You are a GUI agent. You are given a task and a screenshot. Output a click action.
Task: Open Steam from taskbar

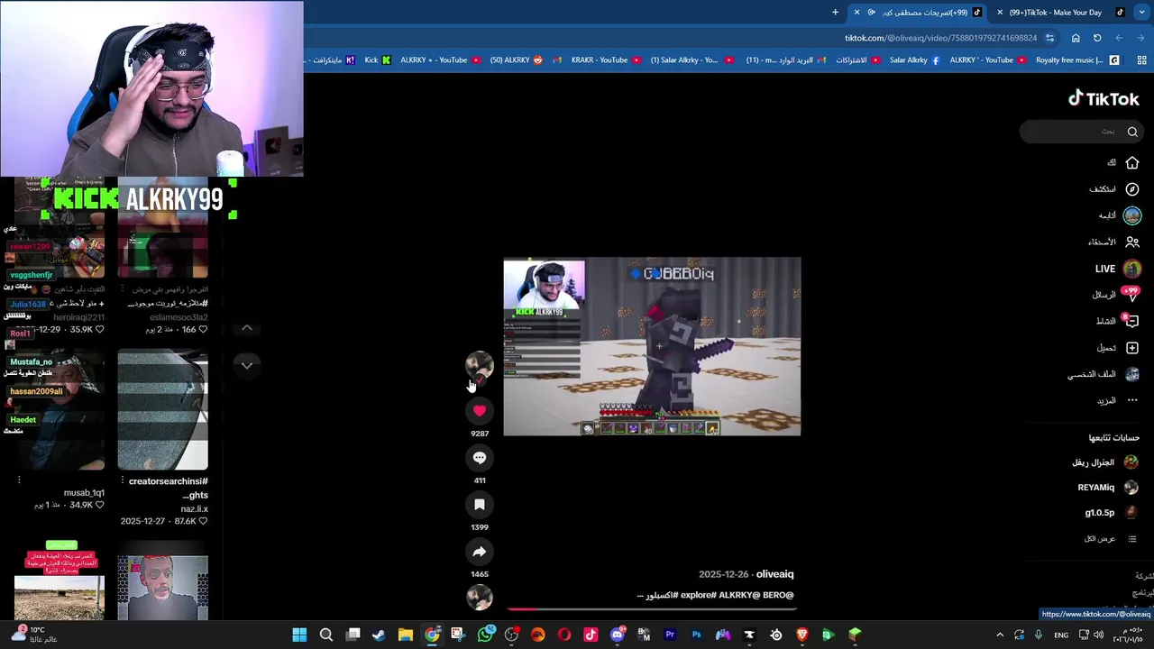pos(379,635)
